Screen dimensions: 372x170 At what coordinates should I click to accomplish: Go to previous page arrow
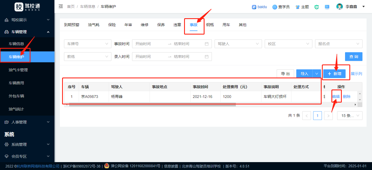pyautogui.click(x=307, y=116)
